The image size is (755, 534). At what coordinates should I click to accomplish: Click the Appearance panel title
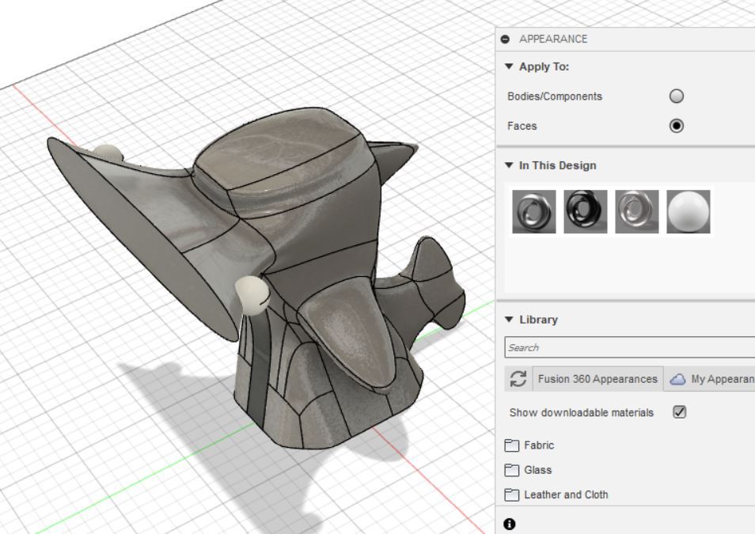point(553,39)
